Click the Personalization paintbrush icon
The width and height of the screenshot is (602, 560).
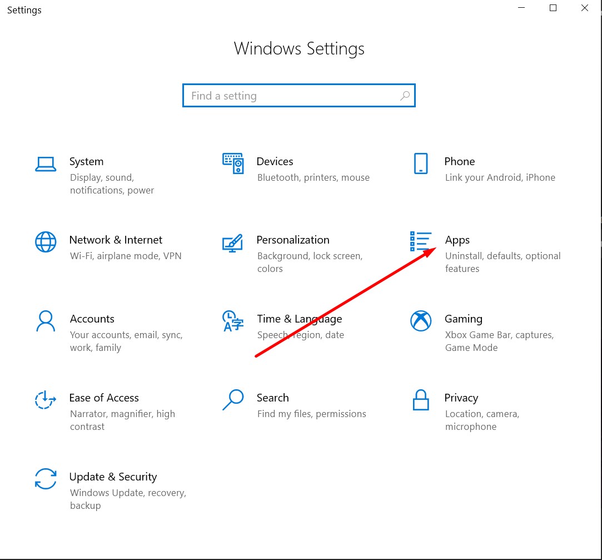point(233,243)
